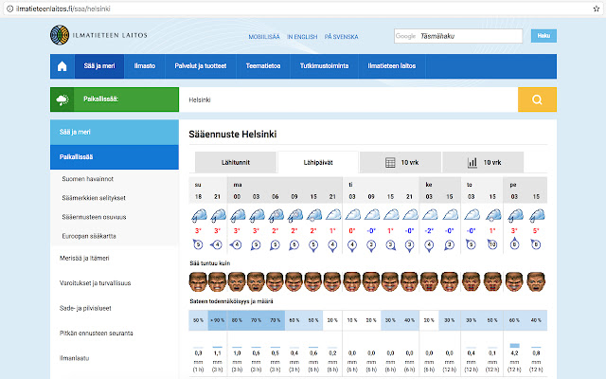Click the -2° temperature for ke 03
This screenshot has width=606, height=379.
click(429, 231)
